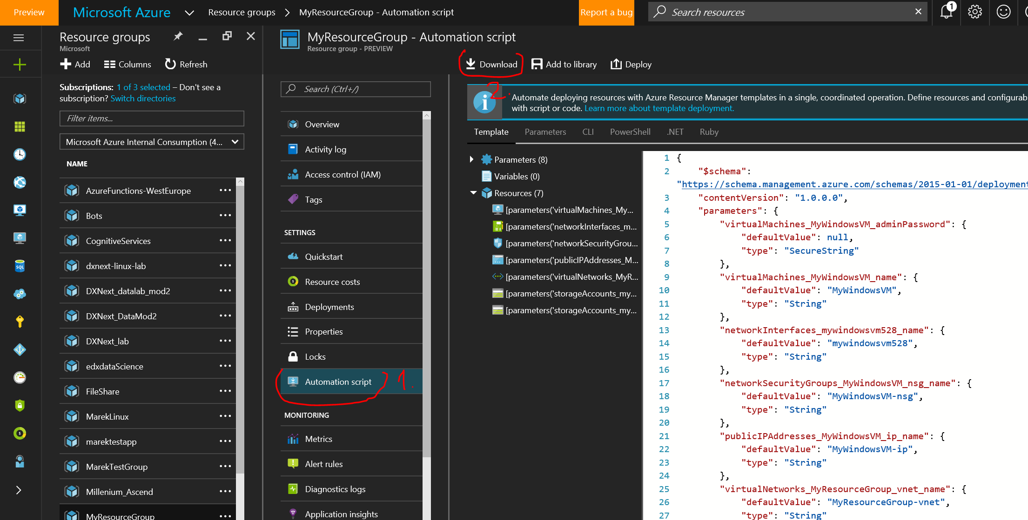Image resolution: width=1028 pixels, height=520 pixels.
Task: Open ellipsis menu for AzureFunctions-WestEurope
Action: [x=225, y=191]
